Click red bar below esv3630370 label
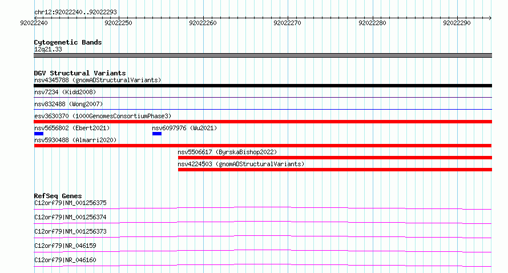508x273 pixels. tap(263, 122)
